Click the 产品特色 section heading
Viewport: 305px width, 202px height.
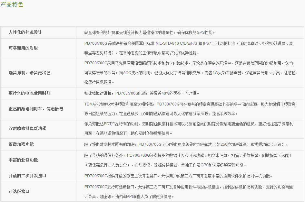12,4
